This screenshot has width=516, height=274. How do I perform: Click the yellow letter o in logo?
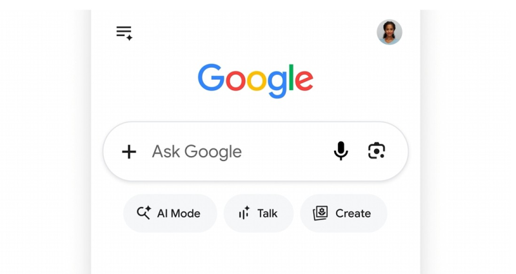256,80
